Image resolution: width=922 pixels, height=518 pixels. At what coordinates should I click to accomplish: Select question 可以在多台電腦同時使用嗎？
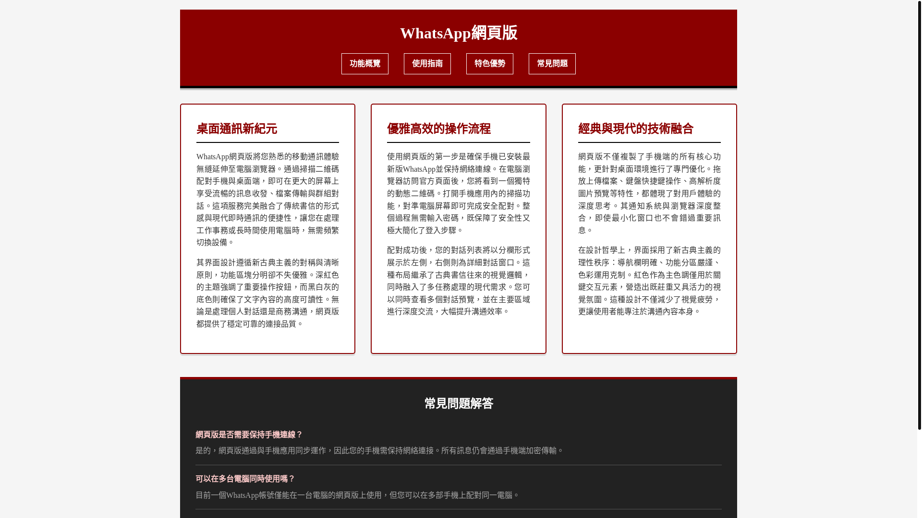coord(245,479)
